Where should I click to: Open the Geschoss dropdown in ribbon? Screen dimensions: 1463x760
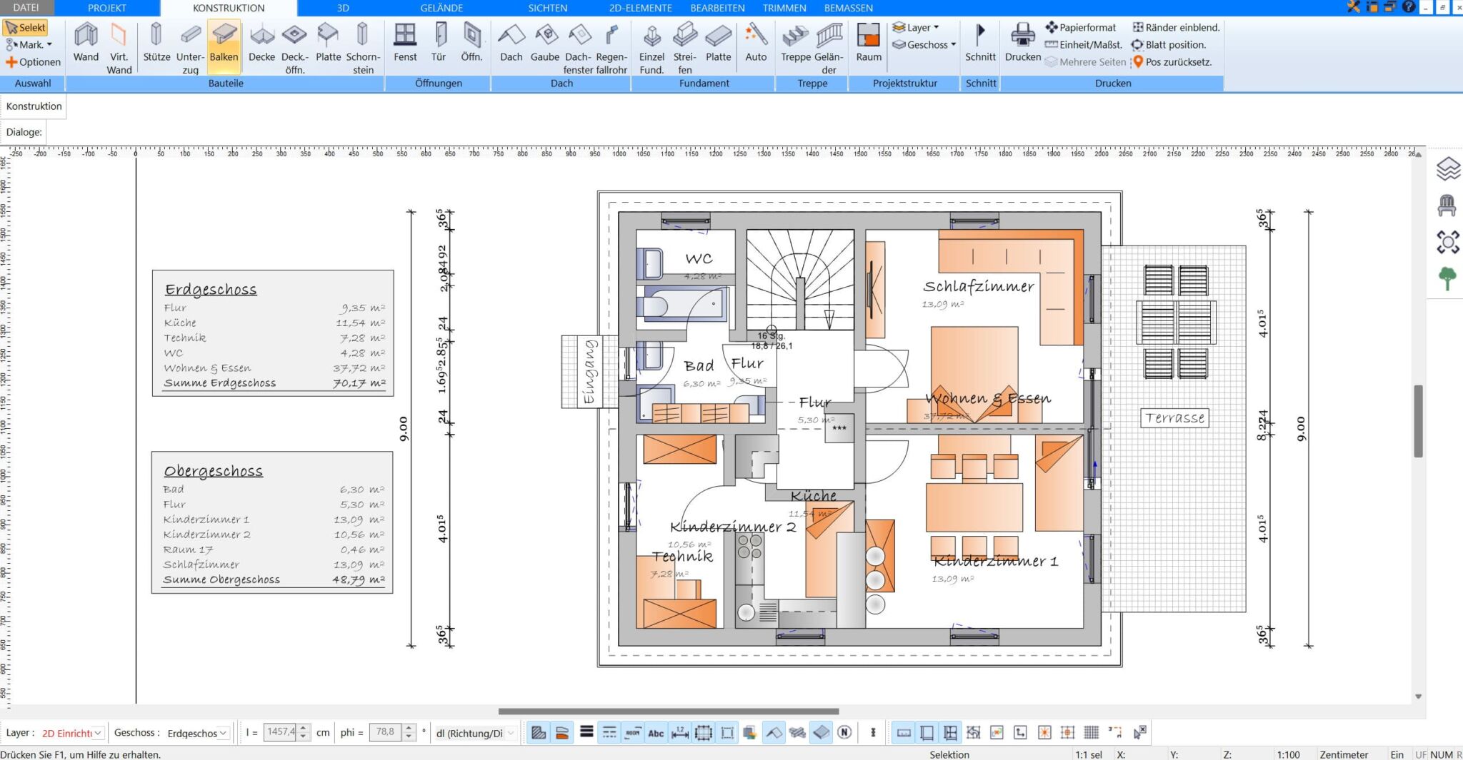(925, 45)
